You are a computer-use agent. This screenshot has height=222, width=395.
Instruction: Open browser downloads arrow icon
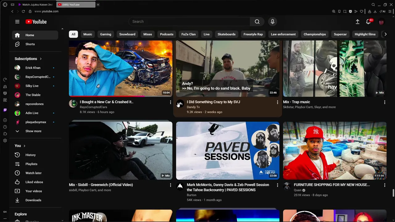(375, 11)
